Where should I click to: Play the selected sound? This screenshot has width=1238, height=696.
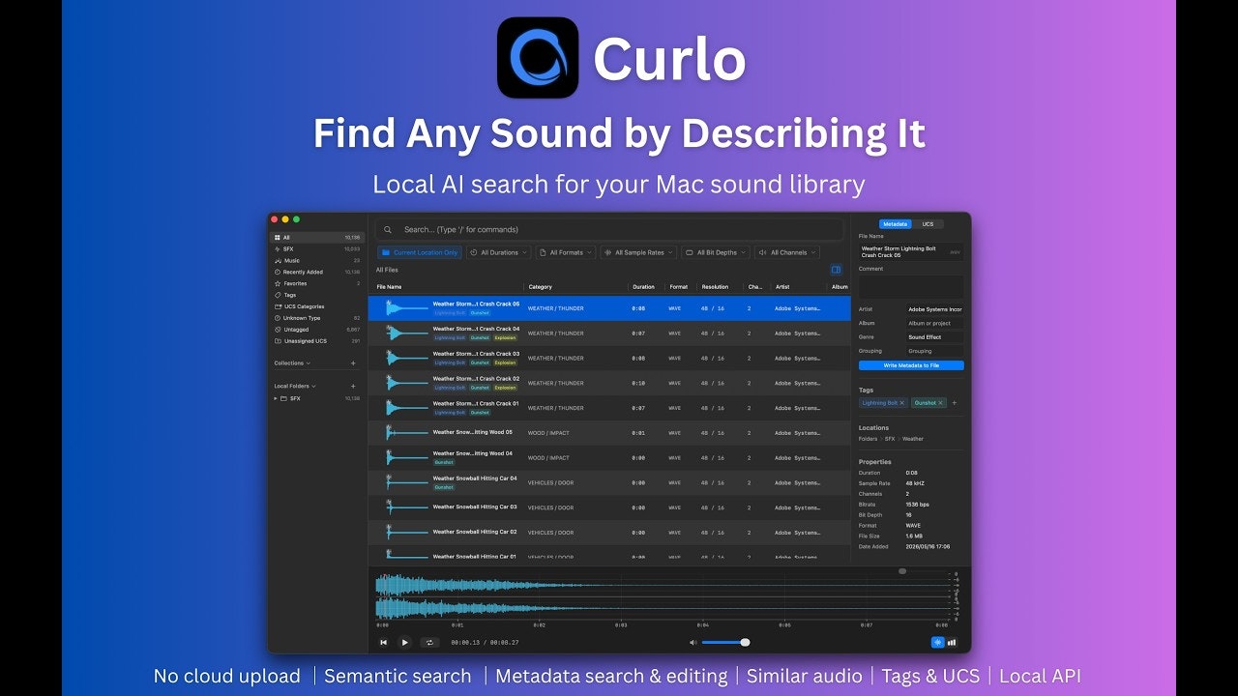pos(405,642)
